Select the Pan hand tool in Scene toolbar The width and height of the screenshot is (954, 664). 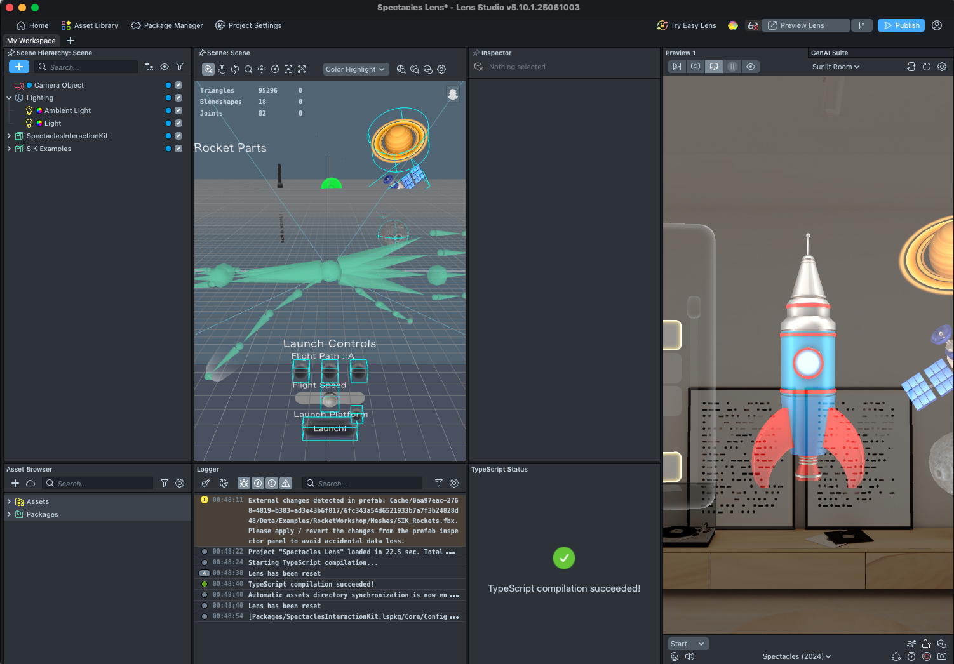(x=222, y=69)
